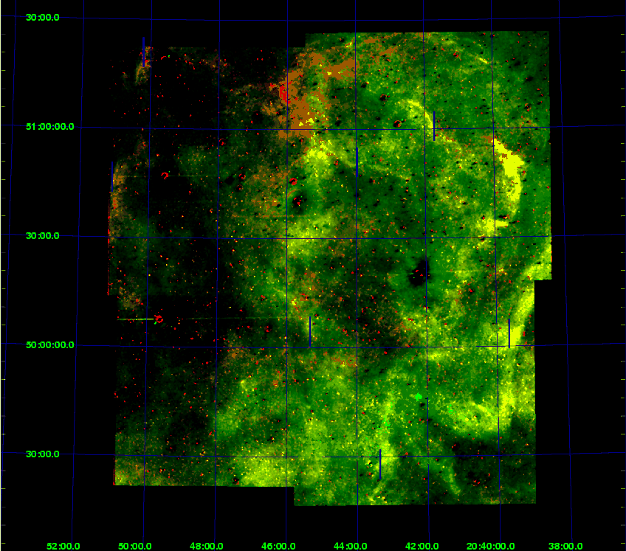Click the 38:00.0 right ascension label
626x551 pixels.
click(565, 547)
